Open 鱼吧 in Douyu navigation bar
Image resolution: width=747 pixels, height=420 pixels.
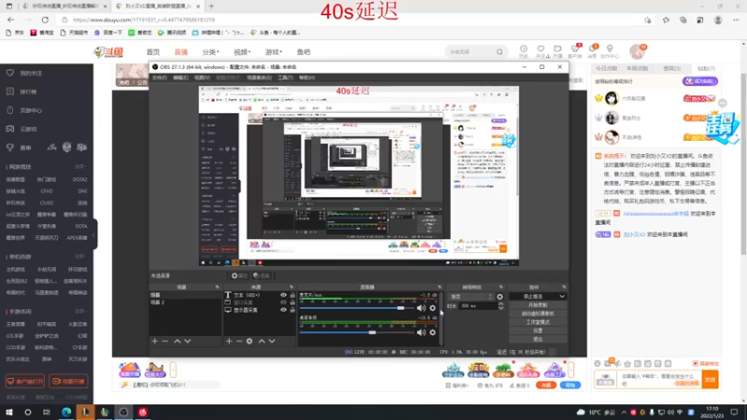coord(303,52)
